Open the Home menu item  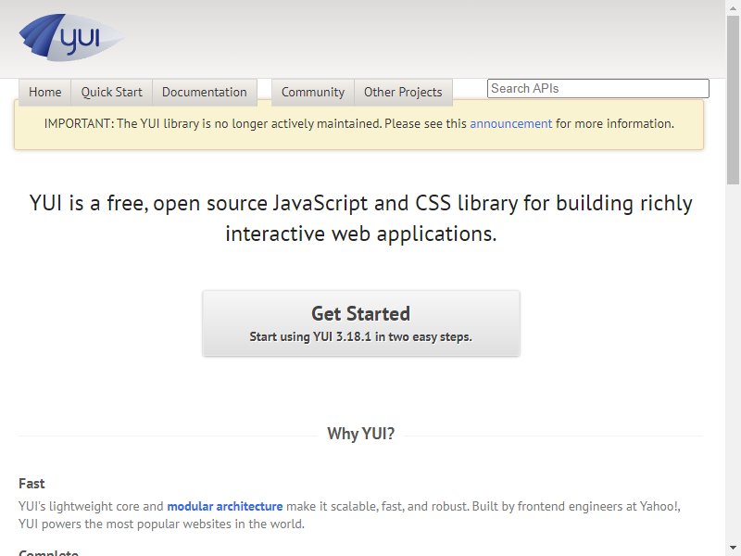(44, 92)
